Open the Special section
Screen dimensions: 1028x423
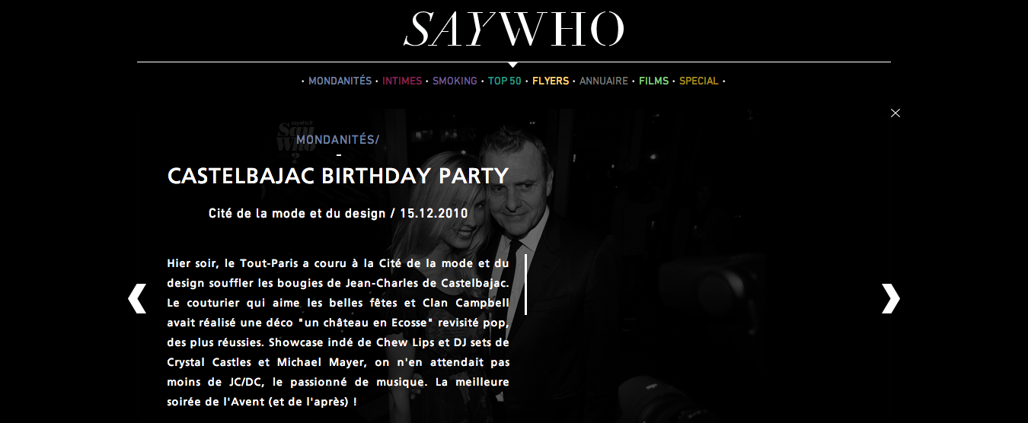699,81
